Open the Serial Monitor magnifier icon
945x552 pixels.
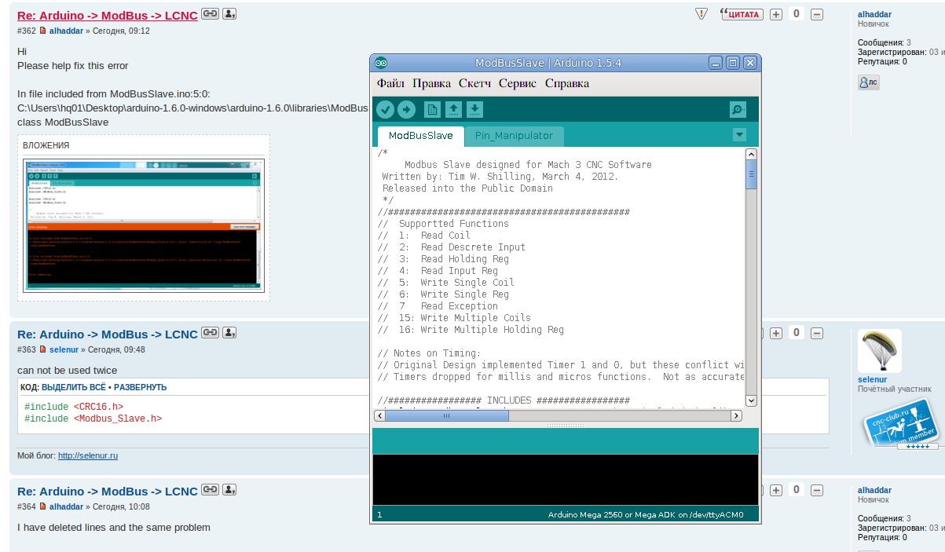coord(738,110)
